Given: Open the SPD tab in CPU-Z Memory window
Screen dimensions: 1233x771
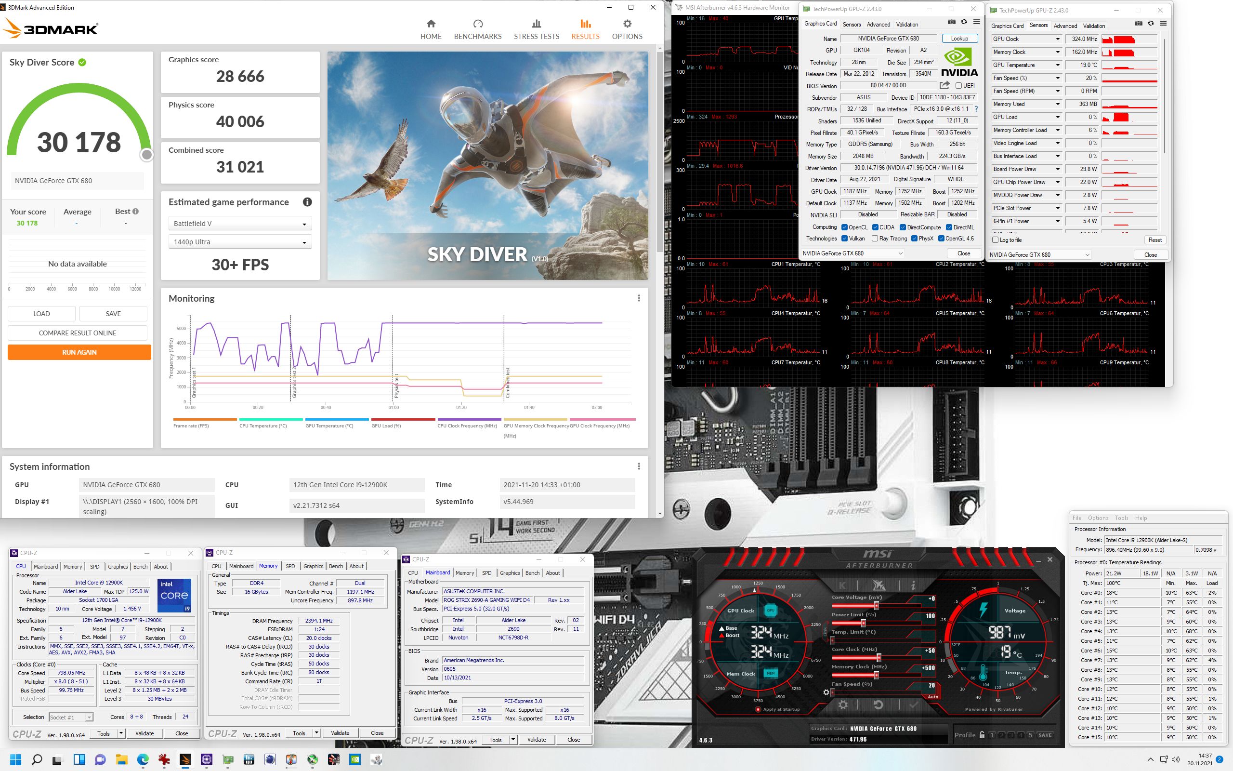Looking at the screenshot, I should [x=290, y=566].
